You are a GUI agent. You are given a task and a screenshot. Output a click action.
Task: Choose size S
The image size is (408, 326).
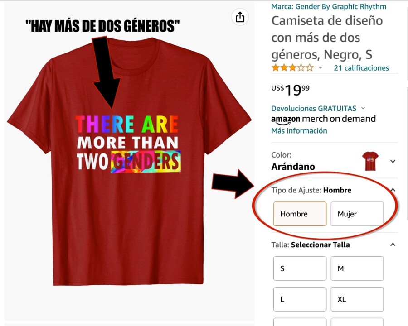300,268
